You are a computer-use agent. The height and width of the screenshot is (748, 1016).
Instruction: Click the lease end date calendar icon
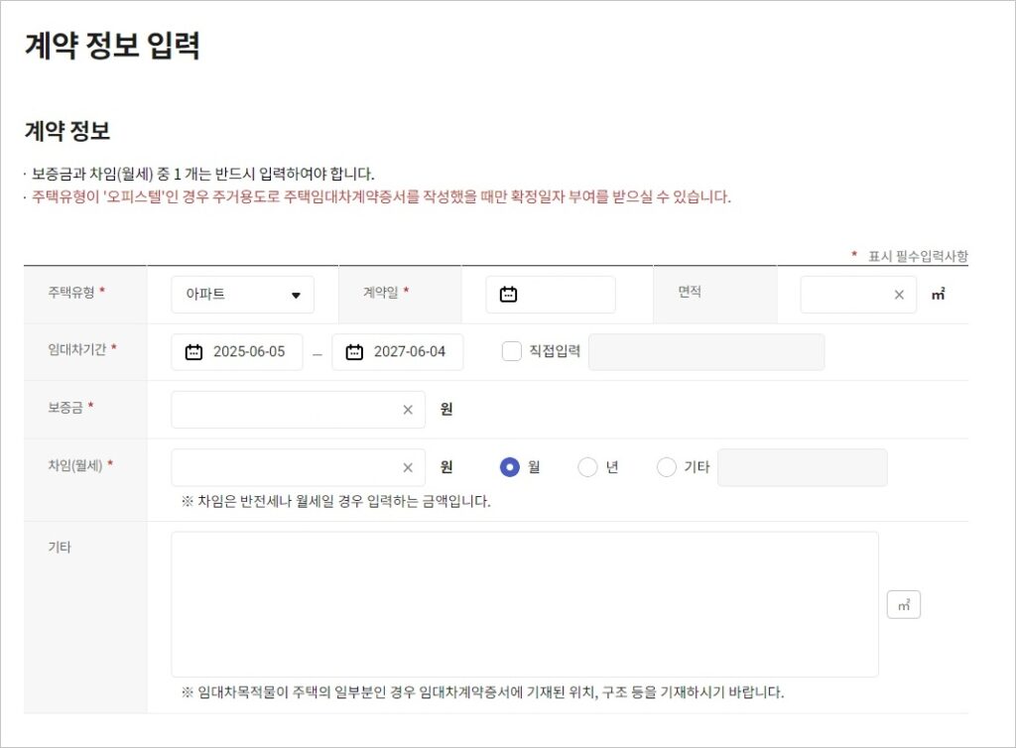[x=354, y=352]
